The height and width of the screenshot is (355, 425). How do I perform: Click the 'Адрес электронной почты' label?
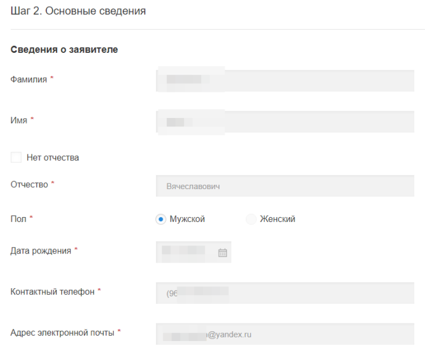[63, 332]
